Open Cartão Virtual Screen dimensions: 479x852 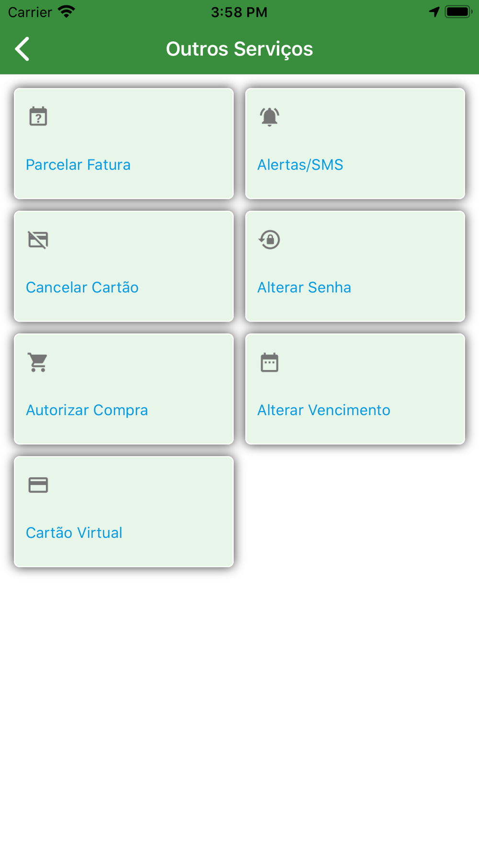click(x=74, y=533)
